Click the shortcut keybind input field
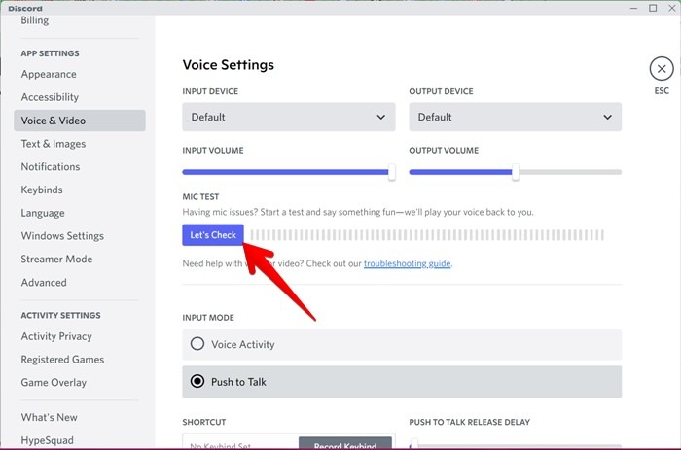 pos(240,442)
